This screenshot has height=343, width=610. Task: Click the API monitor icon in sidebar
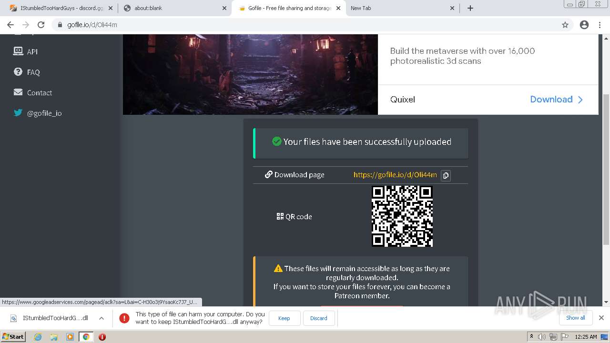(x=18, y=51)
